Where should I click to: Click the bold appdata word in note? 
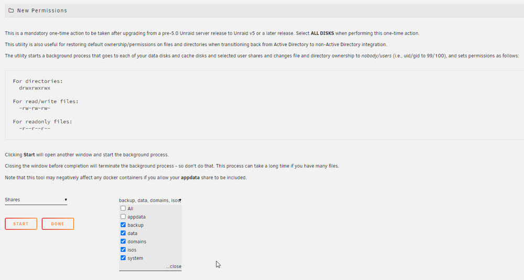190,177
